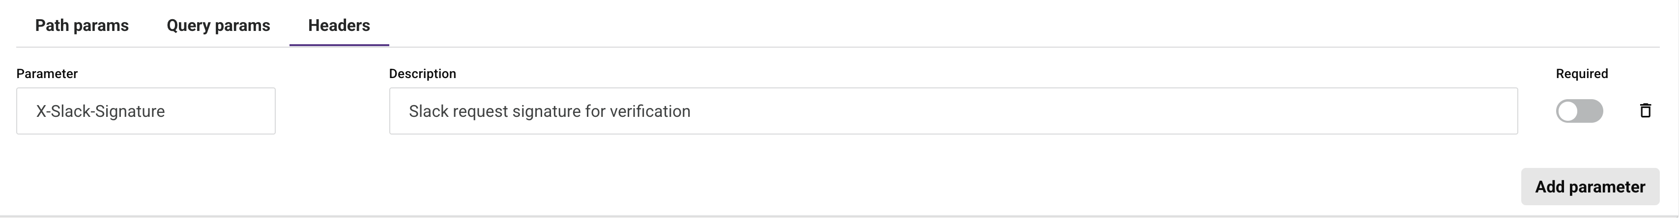
Task: Click the Description column label
Action: 422,74
